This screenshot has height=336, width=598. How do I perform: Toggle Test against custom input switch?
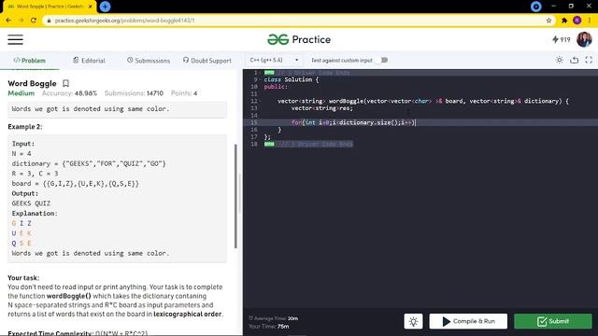tap(382, 60)
